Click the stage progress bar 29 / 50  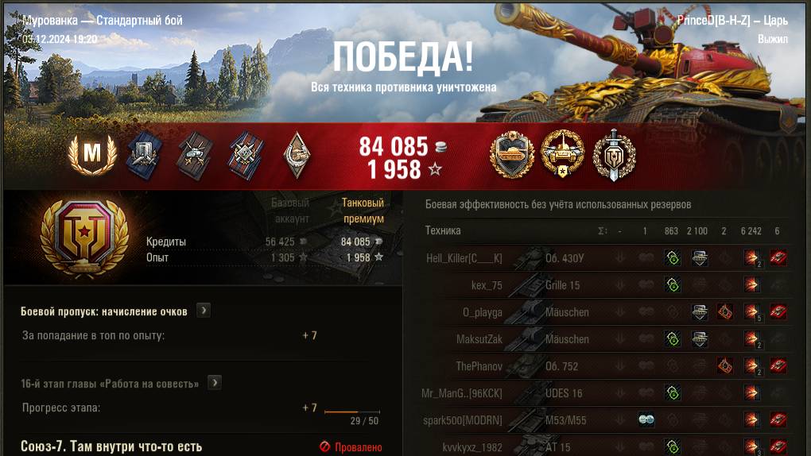coord(351,412)
